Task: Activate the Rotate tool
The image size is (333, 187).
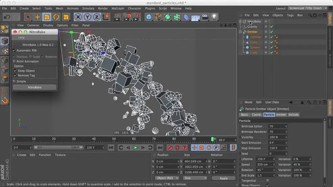Action: coord(56,17)
